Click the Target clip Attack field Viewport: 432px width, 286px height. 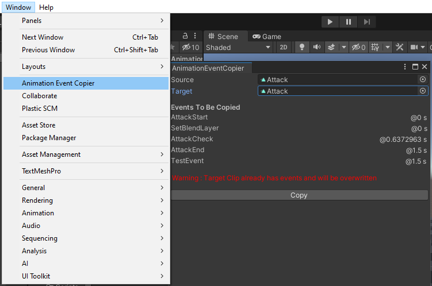pos(338,91)
